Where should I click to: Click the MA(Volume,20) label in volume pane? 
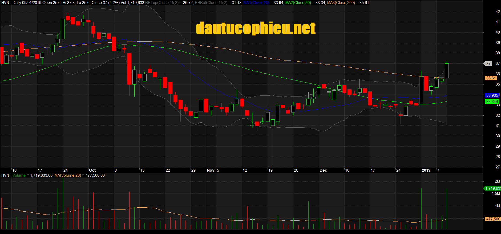pyautogui.click(x=68, y=175)
